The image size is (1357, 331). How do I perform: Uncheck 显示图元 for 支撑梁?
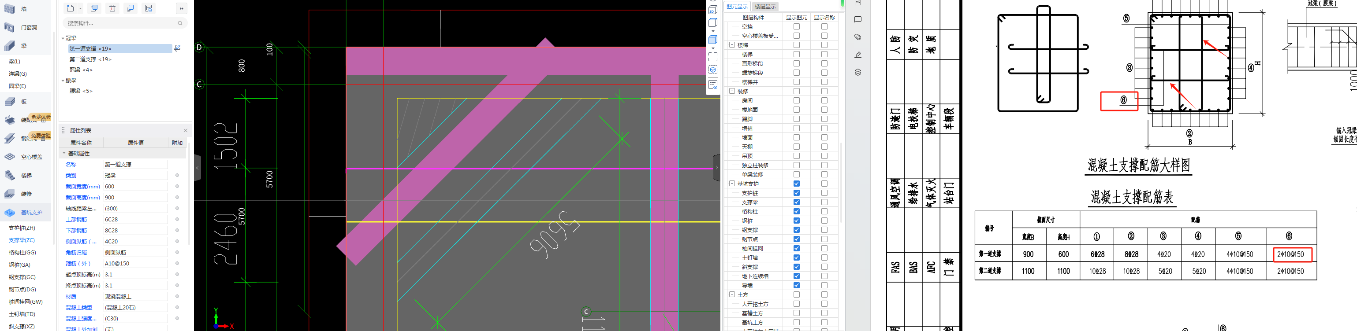(x=797, y=202)
